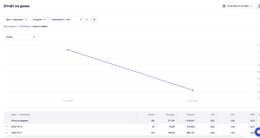260x138 pixels.
Task: Clear the vedomosti.ru - тест filter
Action: (x=87, y=20)
